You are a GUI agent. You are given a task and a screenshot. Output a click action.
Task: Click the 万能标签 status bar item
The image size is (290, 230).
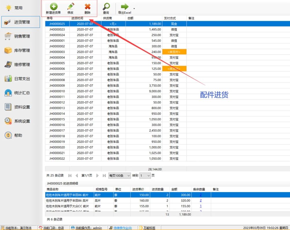coord(149,228)
